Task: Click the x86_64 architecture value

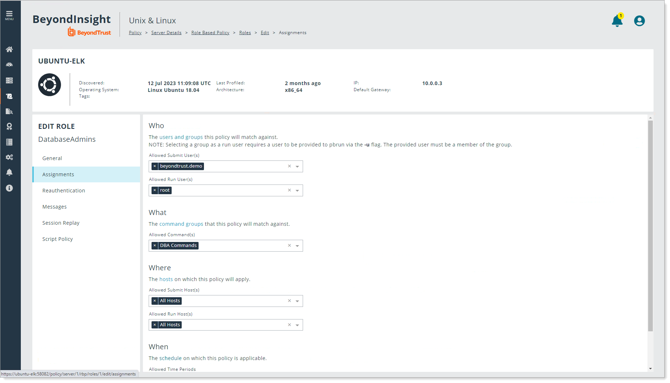Action: coord(294,90)
